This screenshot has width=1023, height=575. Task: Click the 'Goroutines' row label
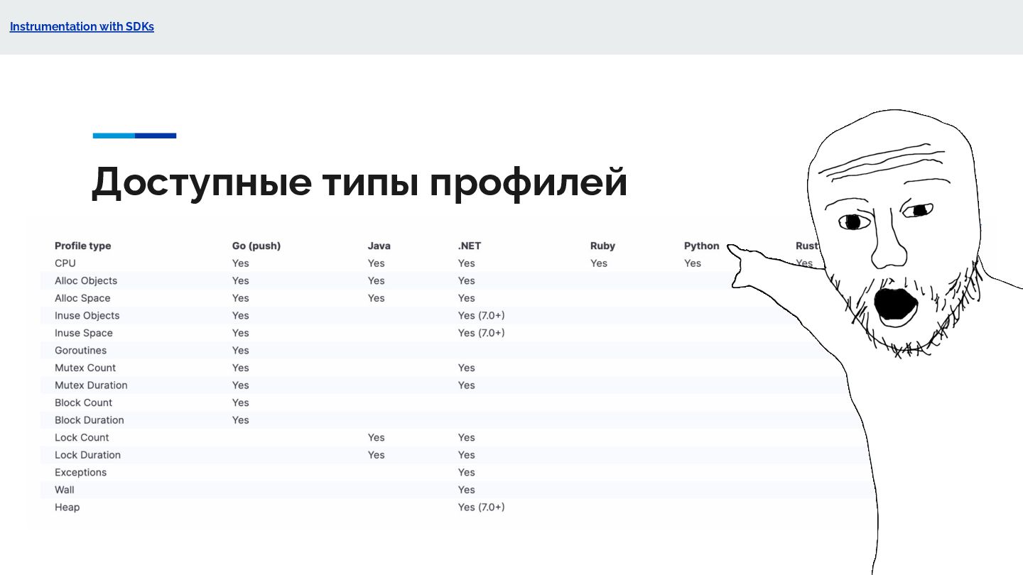point(81,350)
